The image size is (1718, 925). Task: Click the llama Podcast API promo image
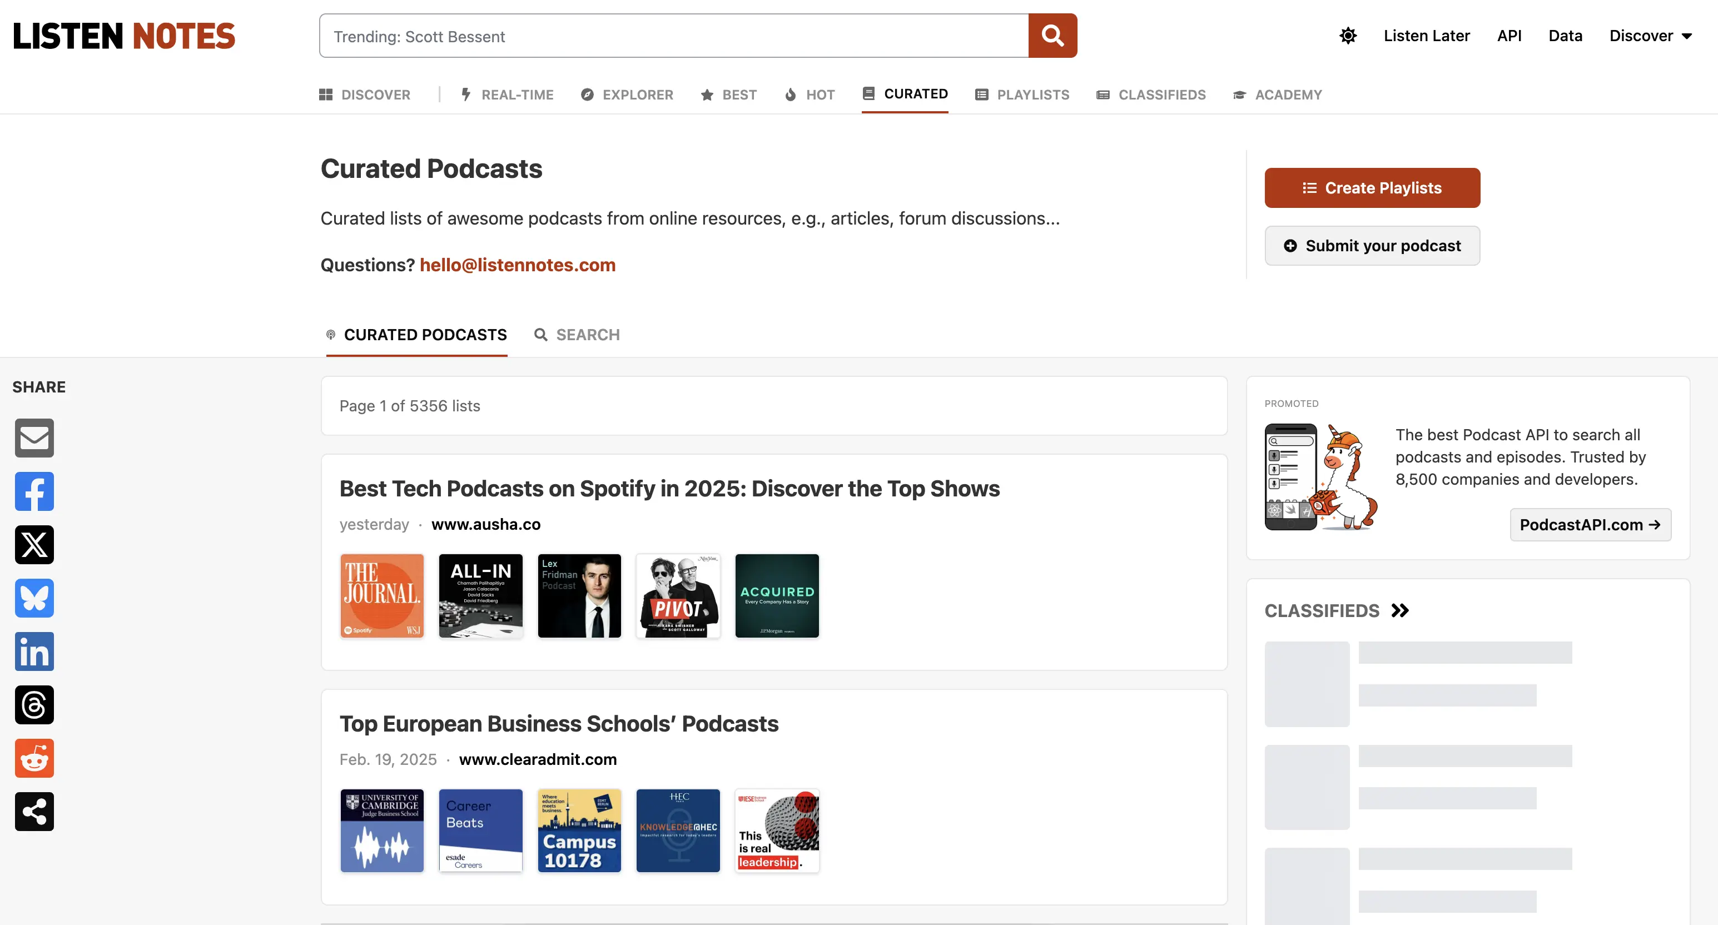point(1322,477)
